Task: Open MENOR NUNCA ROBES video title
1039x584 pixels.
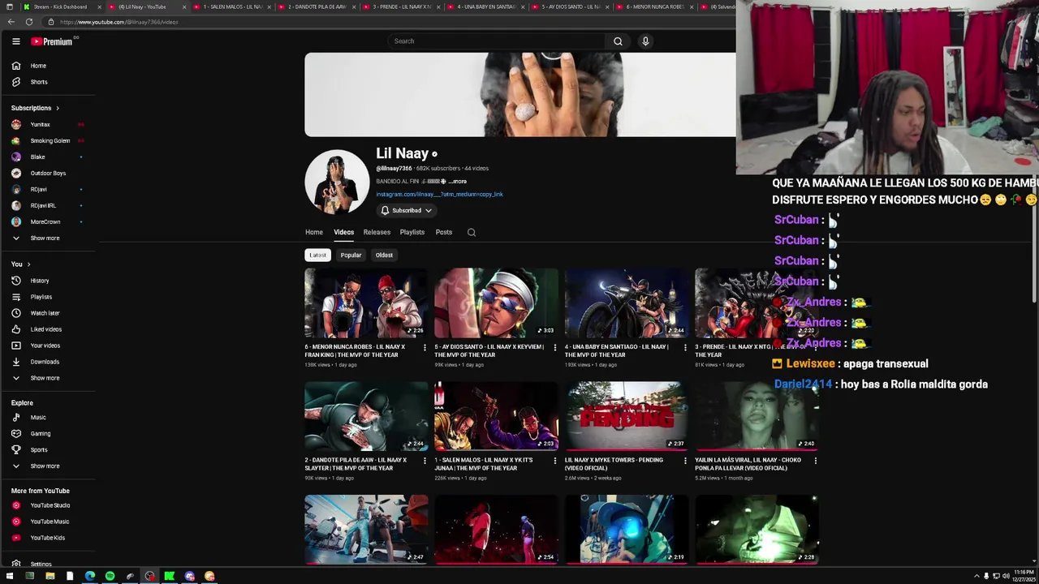Action: (x=355, y=350)
